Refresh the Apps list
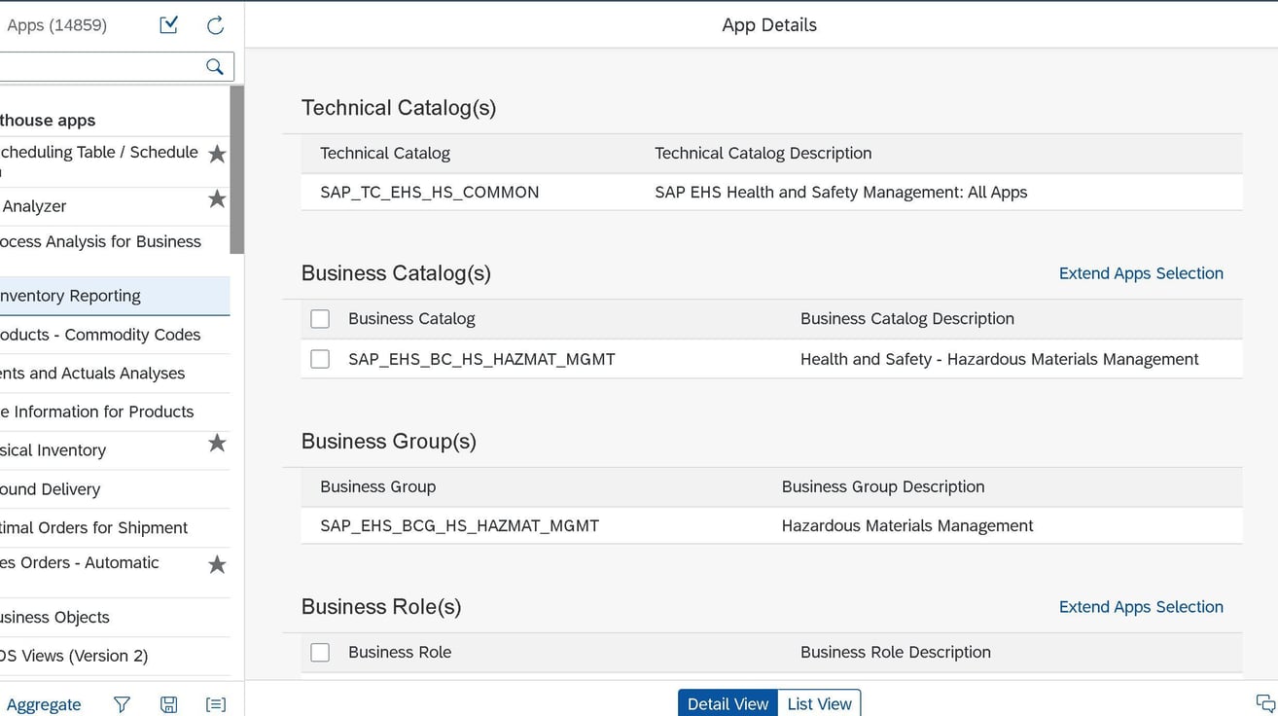1278x716 pixels. (215, 24)
